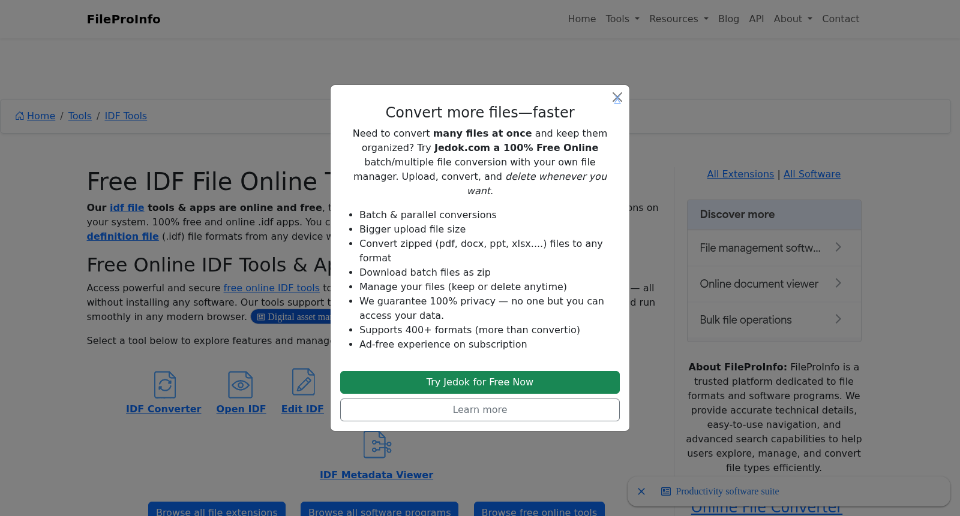Open the FileProInfo brand logo link
This screenshot has height=516, width=960.
[124, 19]
